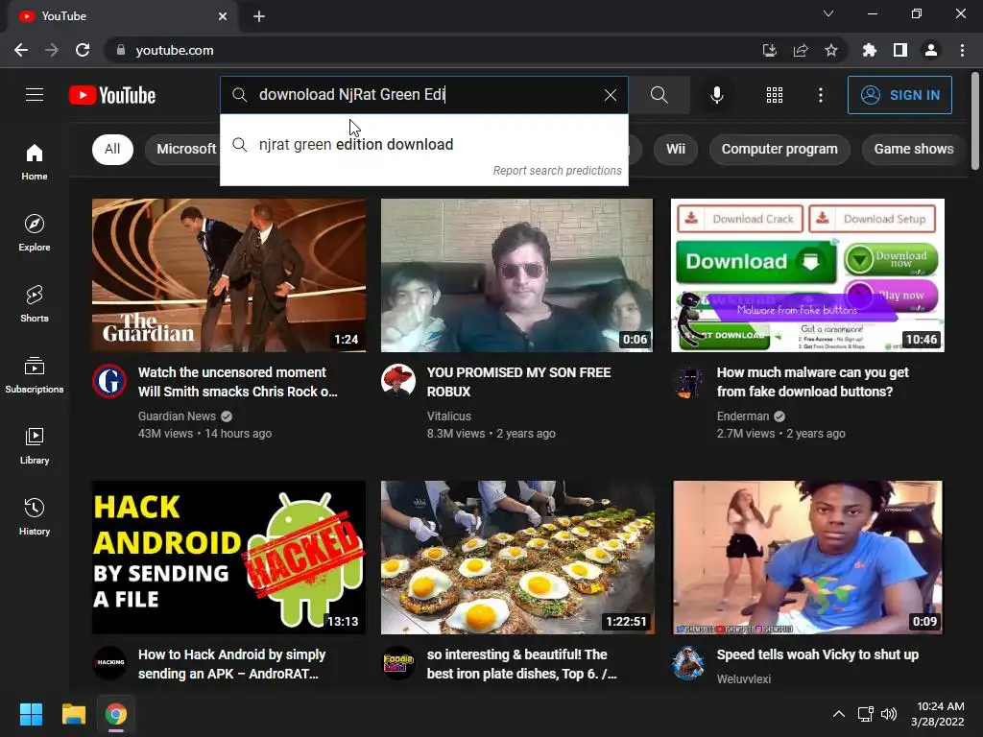Screen dimensions: 983x737
Task: Click title How to Hack Android by simply sending
Action: (231, 664)
